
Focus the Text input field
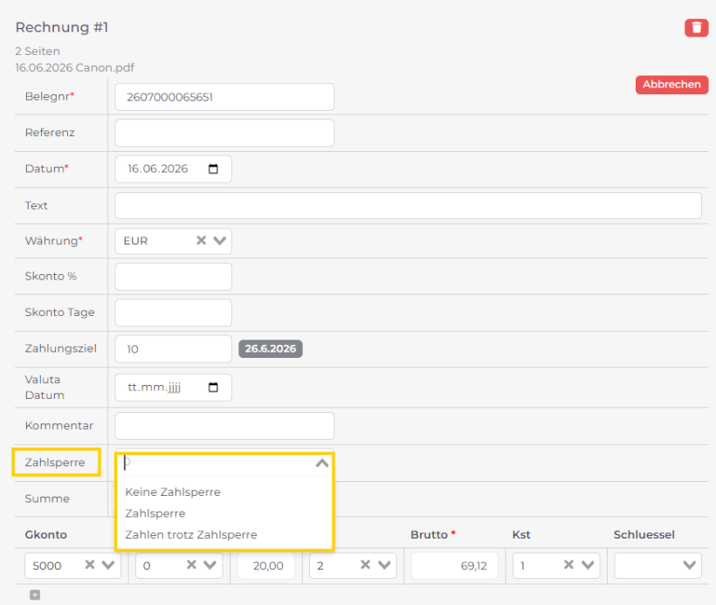coord(408,205)
